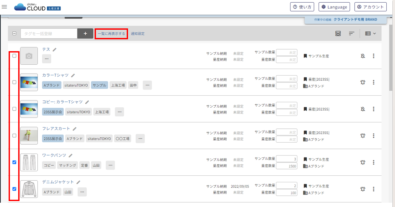Open the カラーTシャツ thumbnail image
This screenshot has height=207, width=395.
(x=29, y=82)
